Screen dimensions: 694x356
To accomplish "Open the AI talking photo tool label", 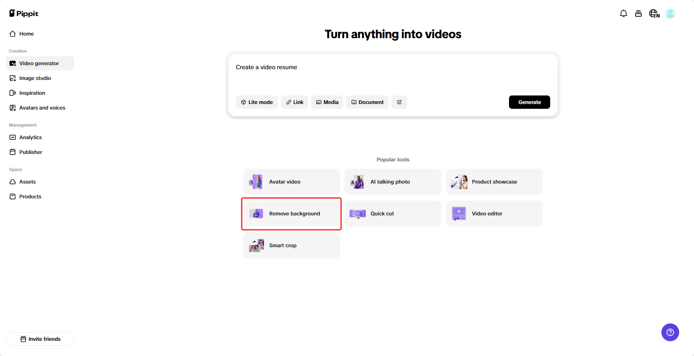I will 390,182.
